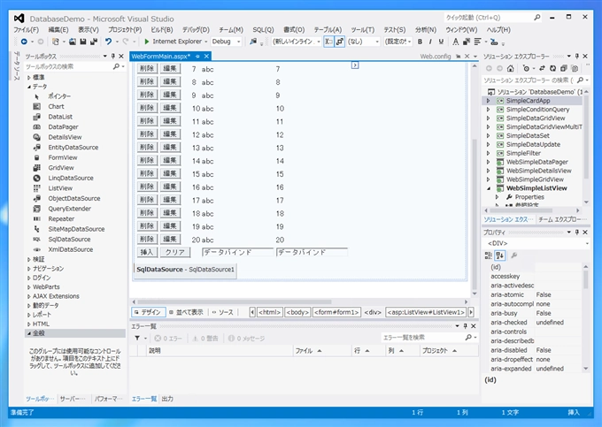Image resolution: width=602 pixels, height=427 pixels.
Task: Select GridView in the toolbox
Action: tap(61, 168)
